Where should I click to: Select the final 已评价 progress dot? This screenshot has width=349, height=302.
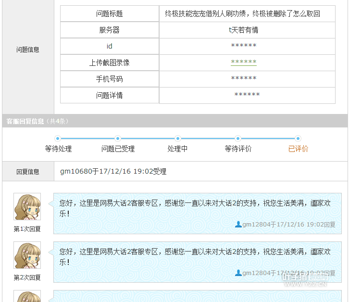[298, 138]
